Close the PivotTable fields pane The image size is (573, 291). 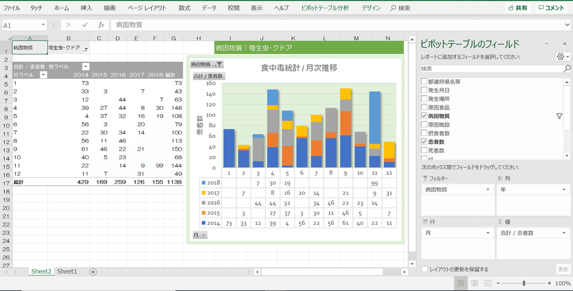(x=563, y=44)
